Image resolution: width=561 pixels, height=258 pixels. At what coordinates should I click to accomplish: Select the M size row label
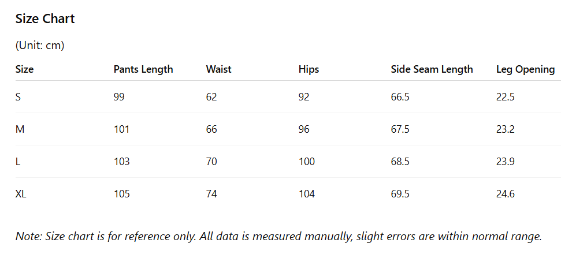point(20,129)
